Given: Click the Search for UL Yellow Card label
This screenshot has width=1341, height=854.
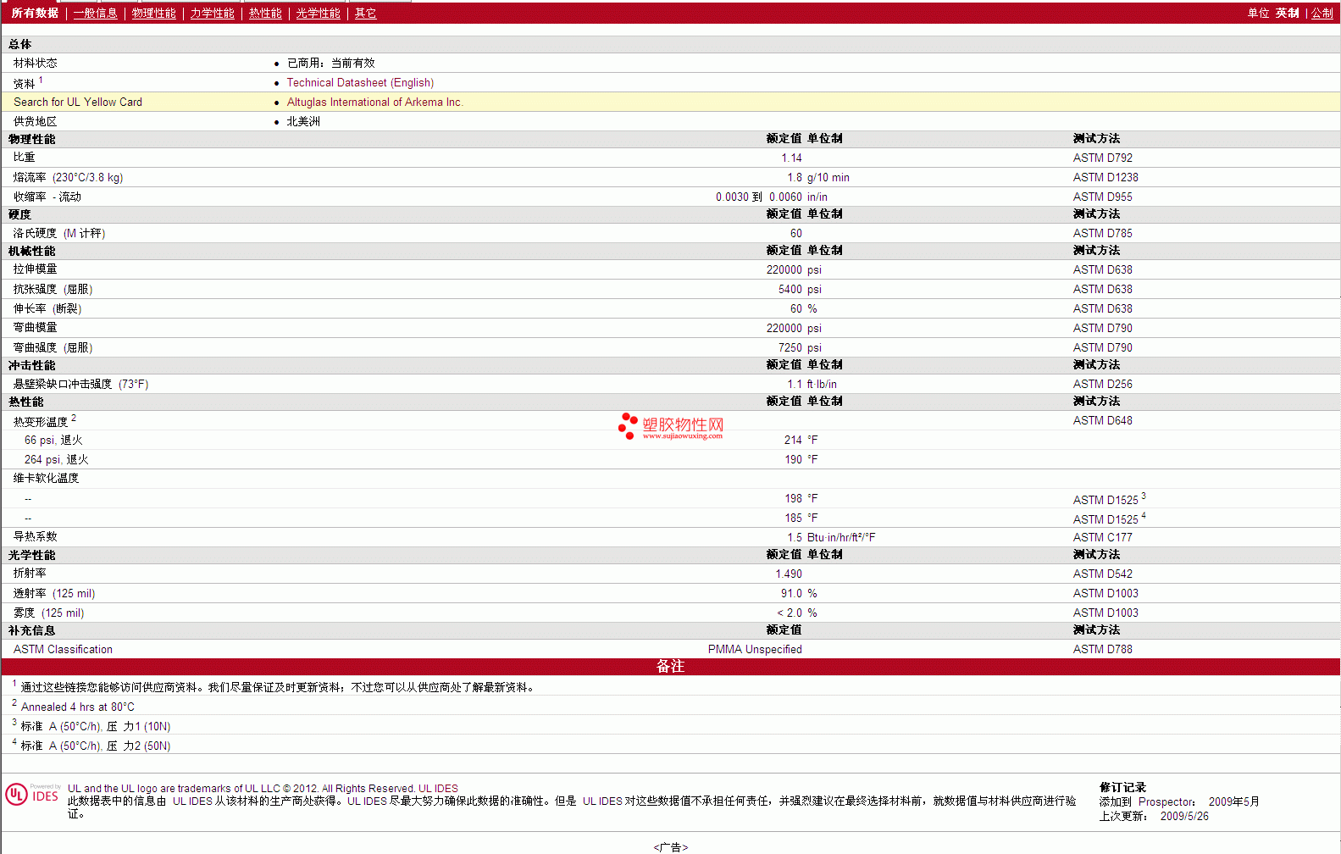Looking at the screenshot, I should pyautogui.click(x=78, y=103).
